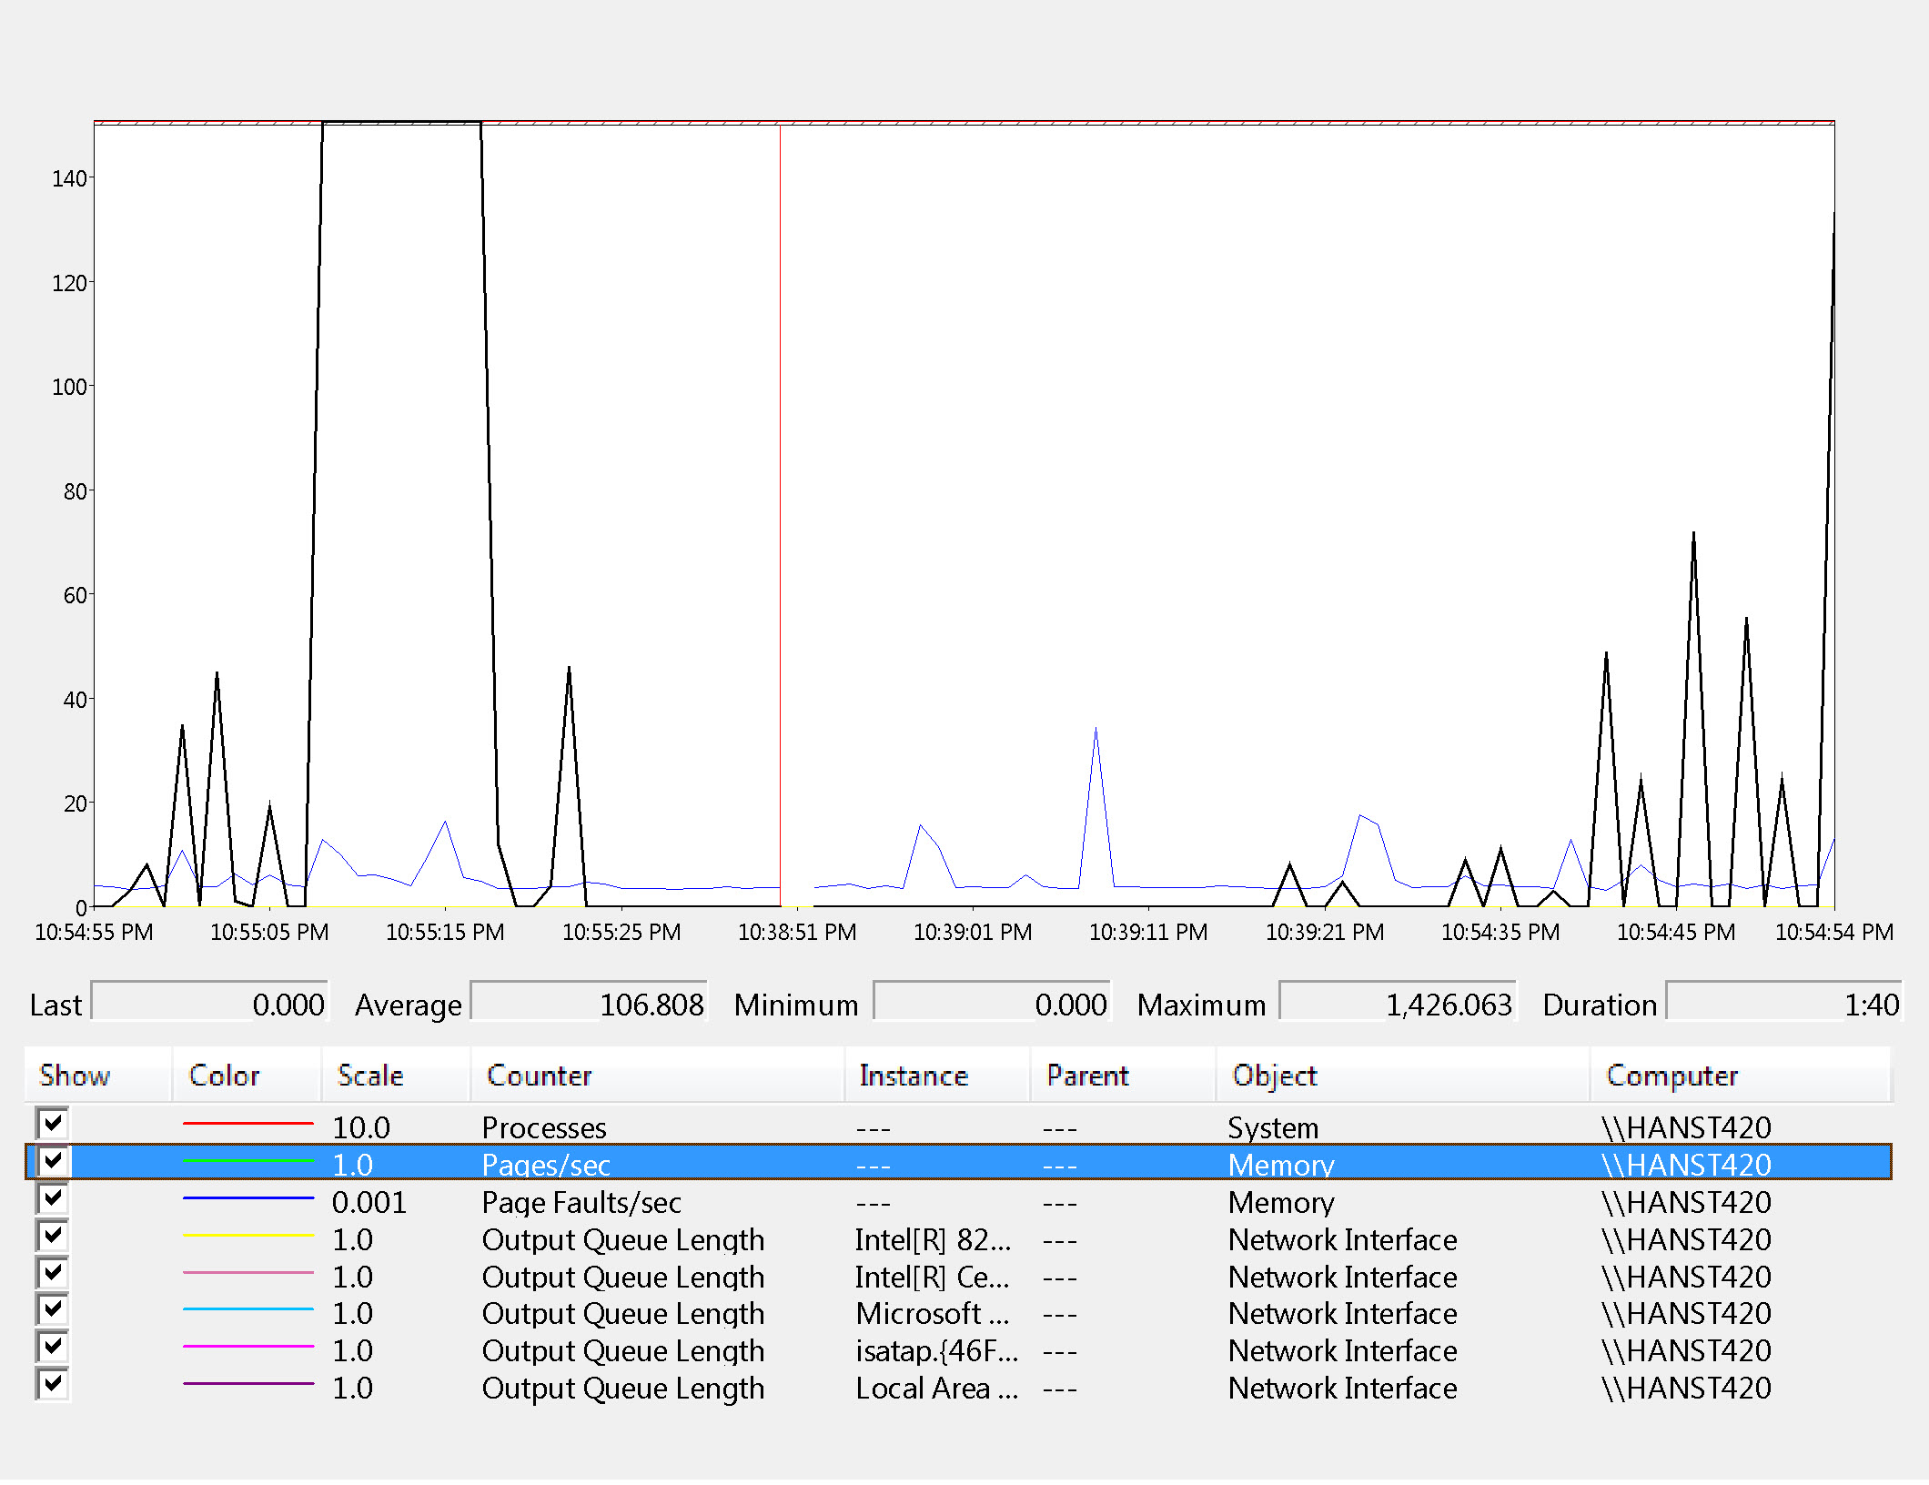Screen dimensions: 1929x1485
Task: Toggle Show checkbox for Local Area ... row
Action: [x=53, y=1384]
